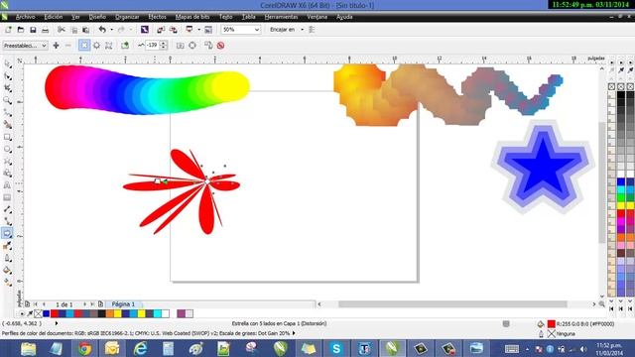Click the Import icon

point(161,30)
